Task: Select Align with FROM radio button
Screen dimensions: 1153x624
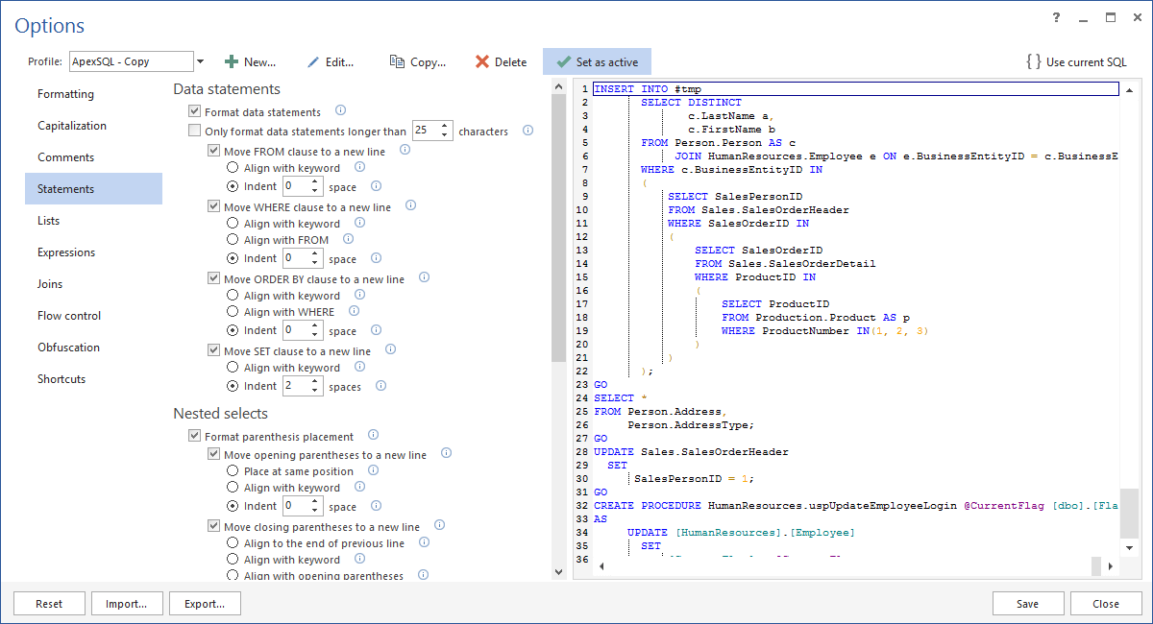Action: (x=233, y=239)
